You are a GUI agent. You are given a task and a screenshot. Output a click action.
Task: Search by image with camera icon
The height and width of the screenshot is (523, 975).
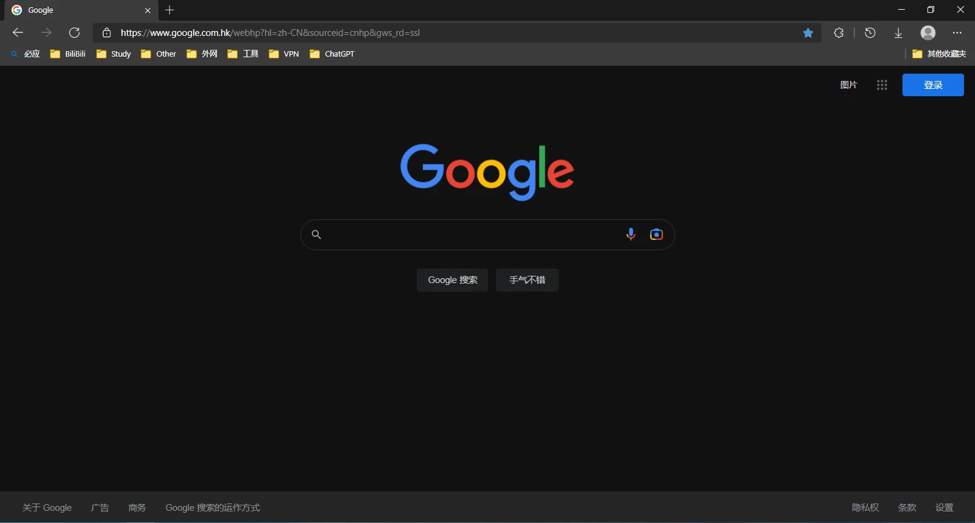pos(656,234)
